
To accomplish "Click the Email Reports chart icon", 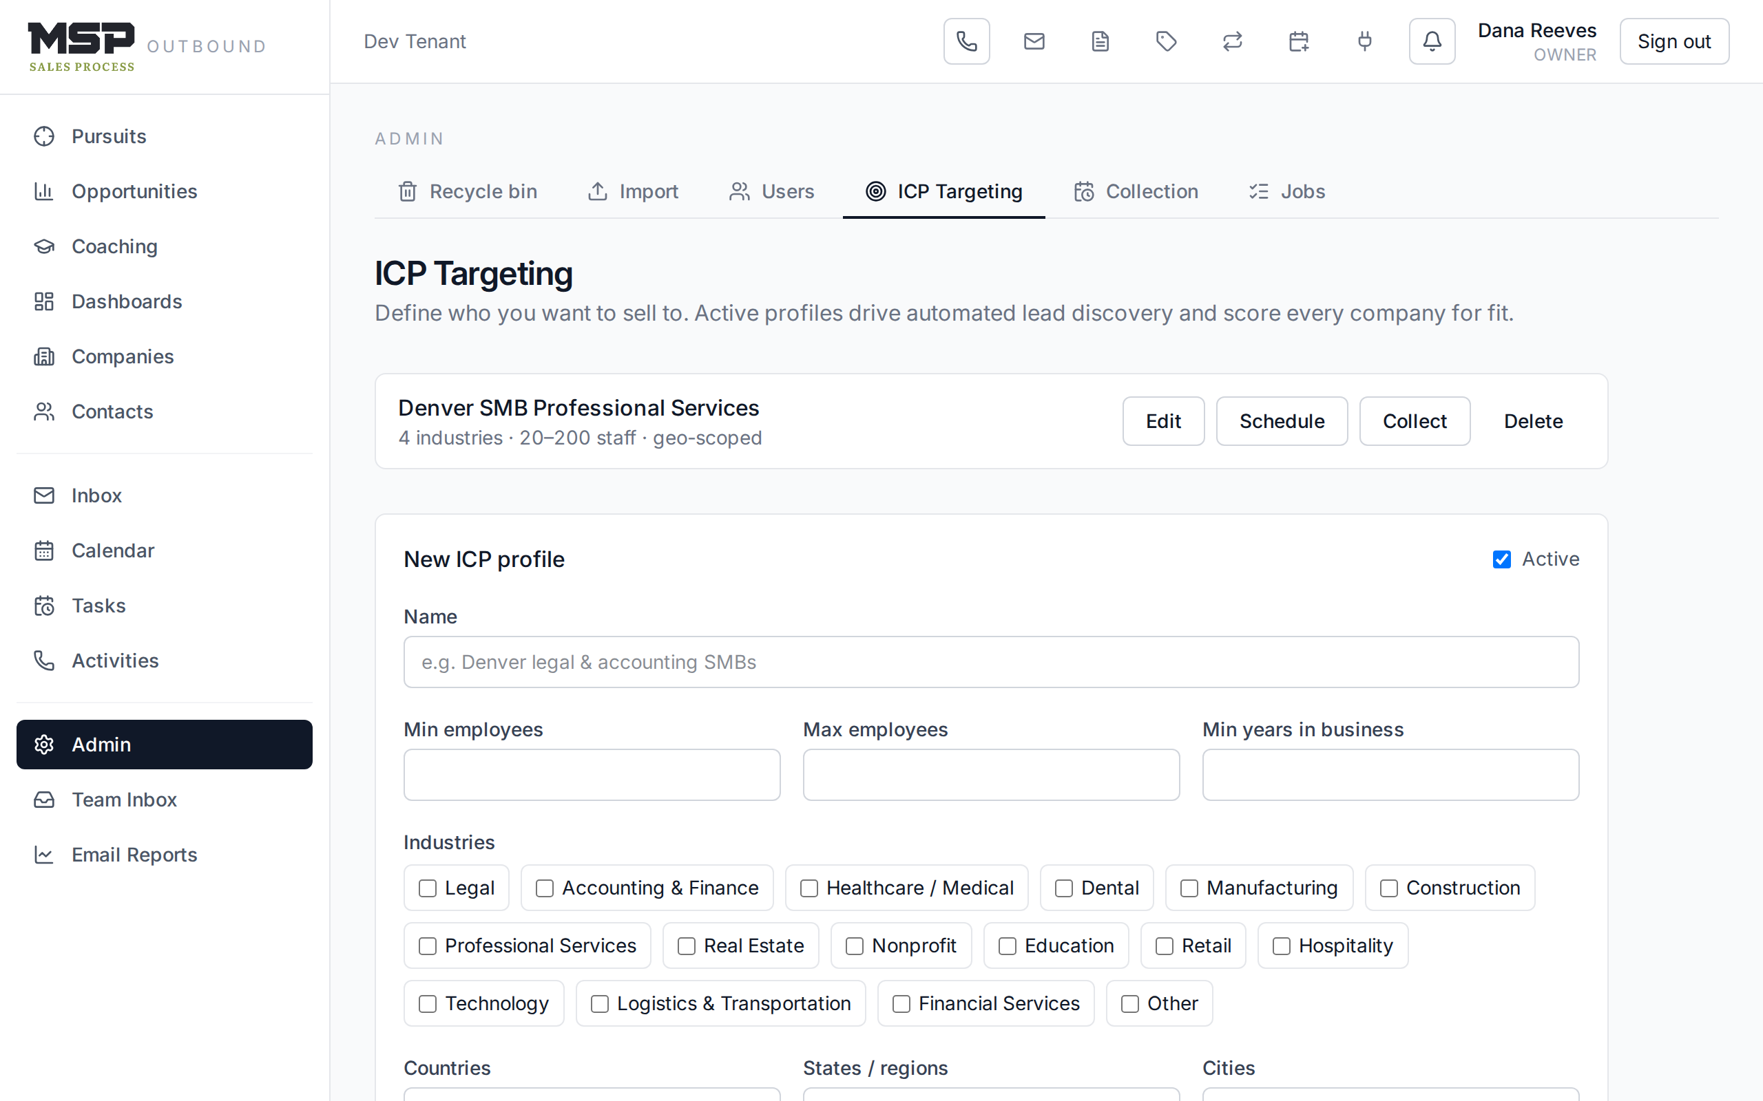I will (x=45, y=855).
